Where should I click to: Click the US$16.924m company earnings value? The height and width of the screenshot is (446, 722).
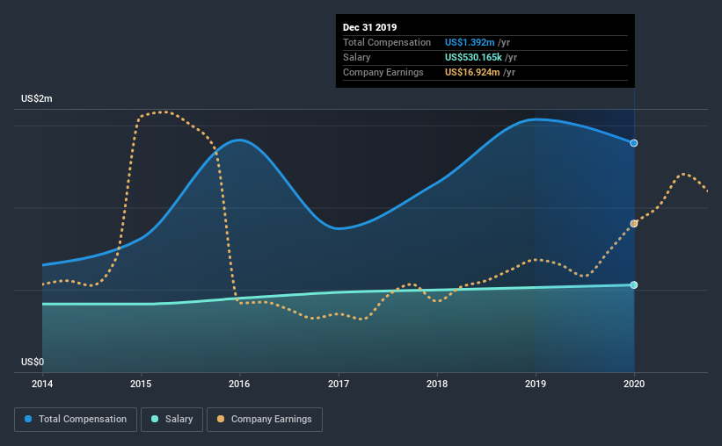[x=472, y=72]
